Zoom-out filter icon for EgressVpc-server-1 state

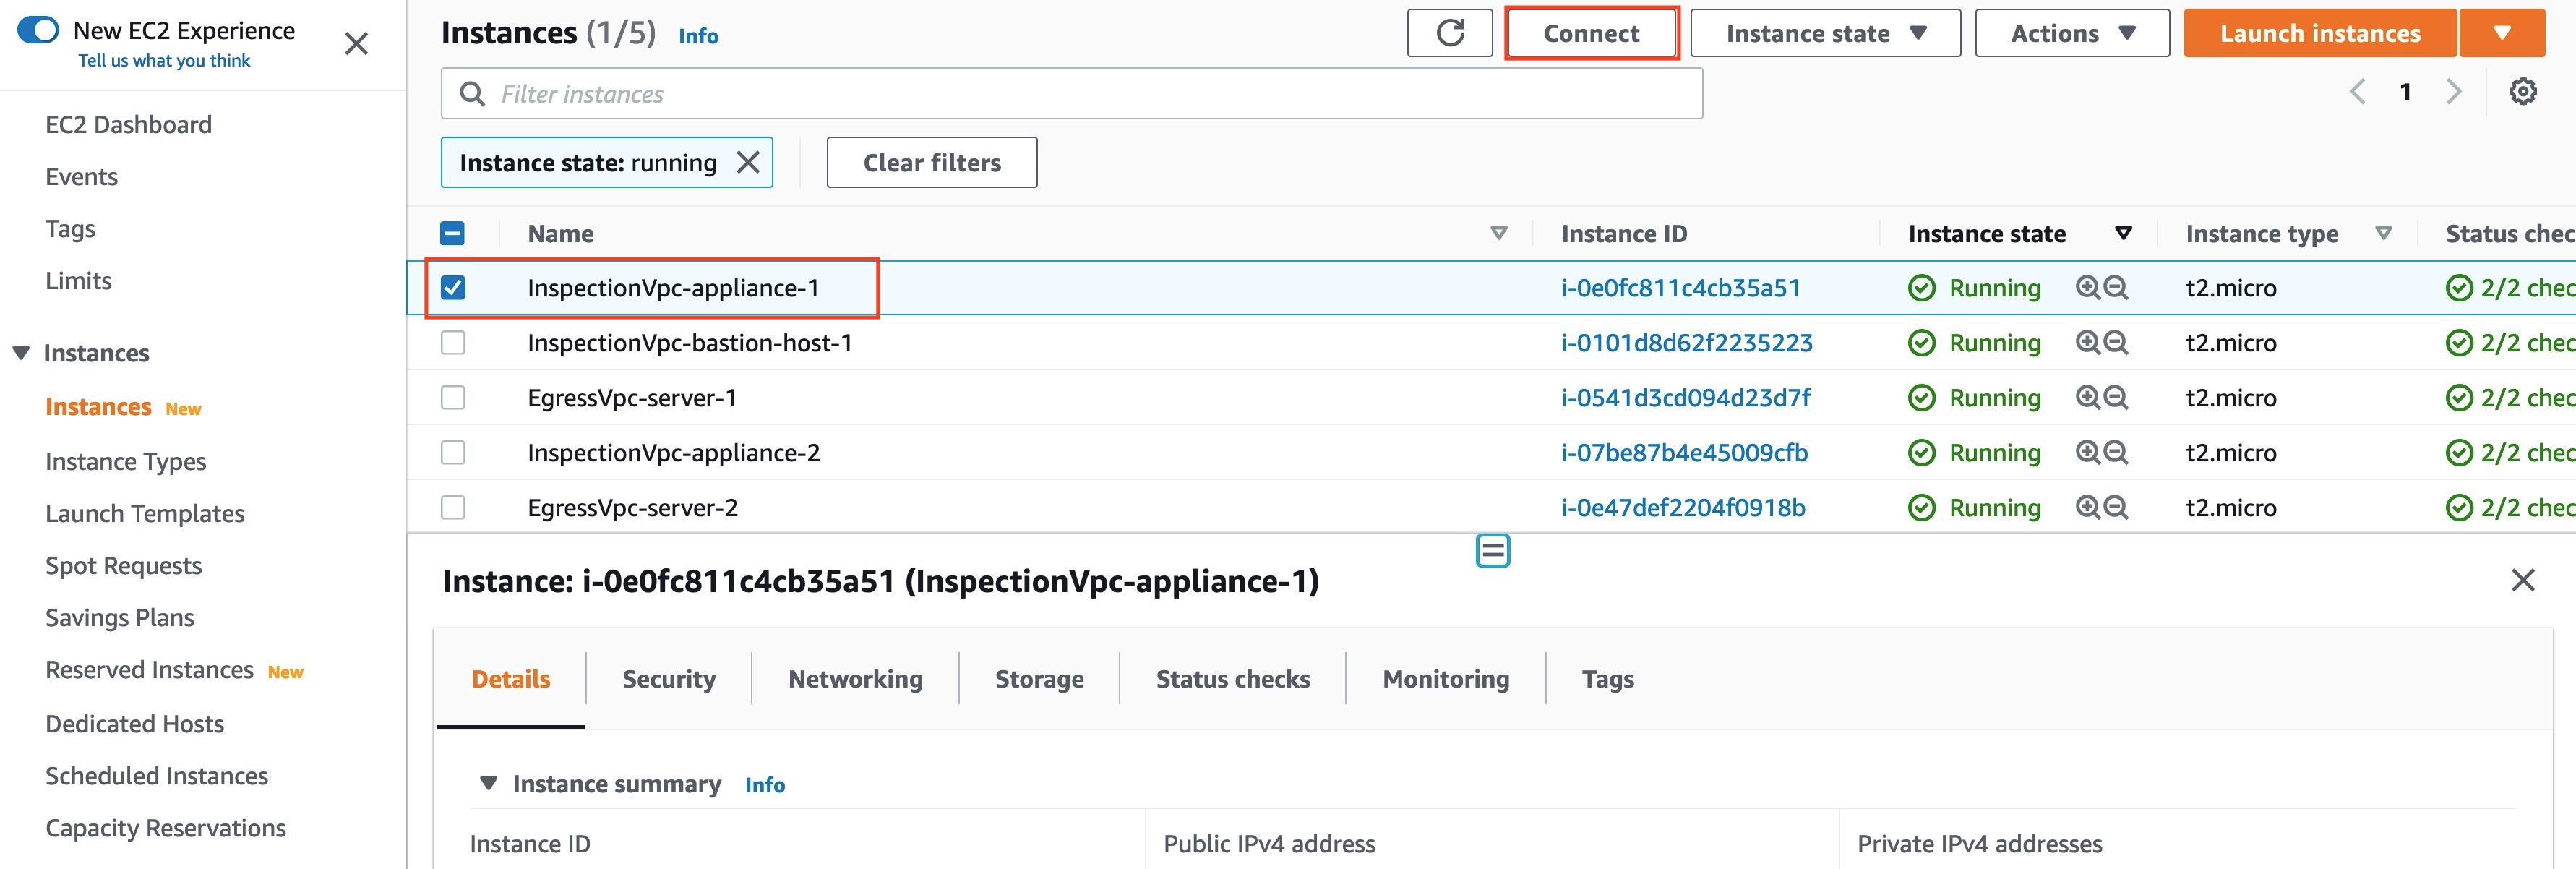pyautogui.click(x=2115, y=398)
